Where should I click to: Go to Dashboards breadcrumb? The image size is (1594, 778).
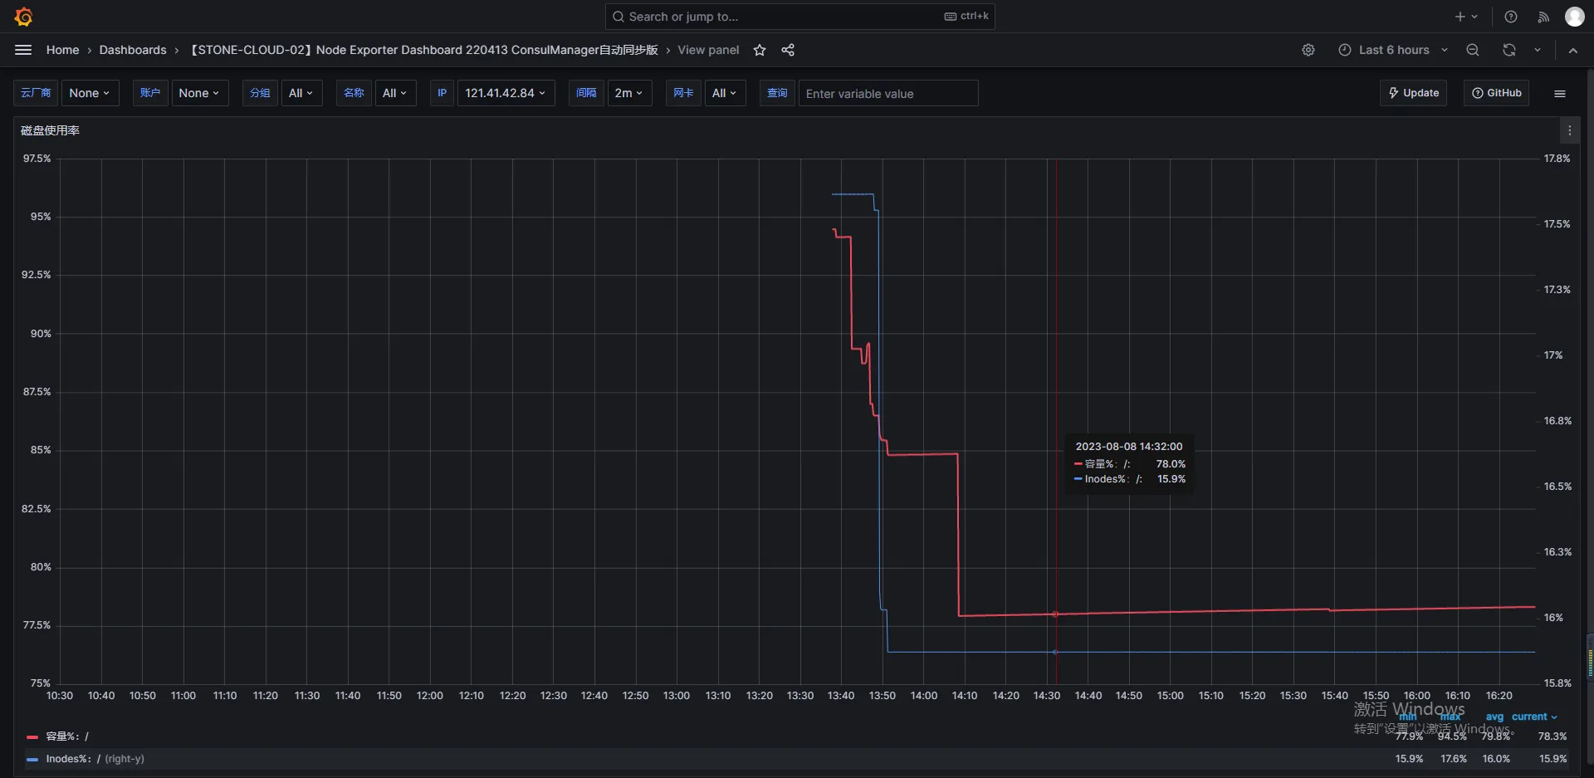[133, 50]
